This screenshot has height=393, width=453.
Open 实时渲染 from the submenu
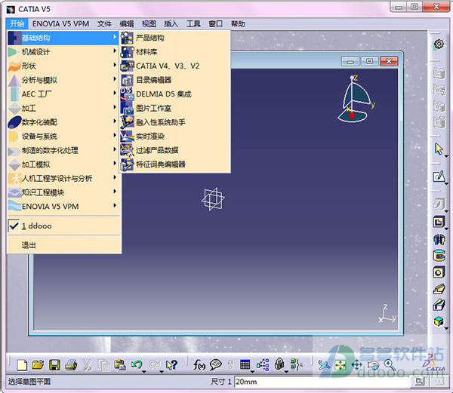149,136
